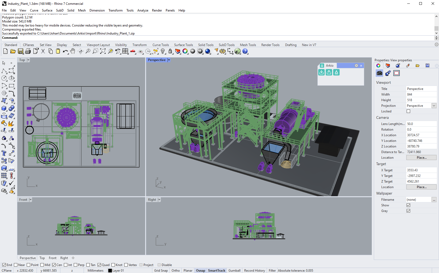Image resolution: width=439 pixels, height=273 pixels.
Task: Open the Surface menu
Action: coord(47,10)
